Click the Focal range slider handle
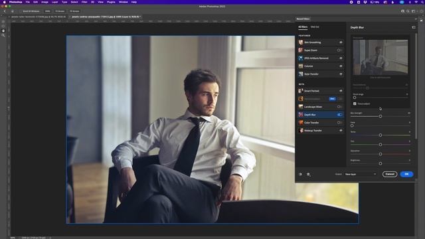Screen dimensions: 425x239 coord(355,98)
